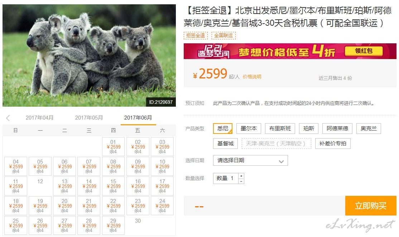Viewport: 399px width, 237px height.
Task: Switch to 2017年04月 month tab
Action: click(x=39, y=118)
